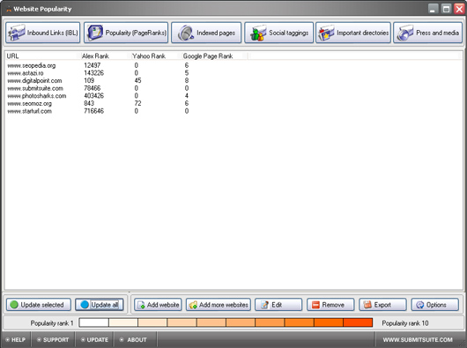Click the Edit button label
This screenshot has height=348, width=467.
click(277, 305)
